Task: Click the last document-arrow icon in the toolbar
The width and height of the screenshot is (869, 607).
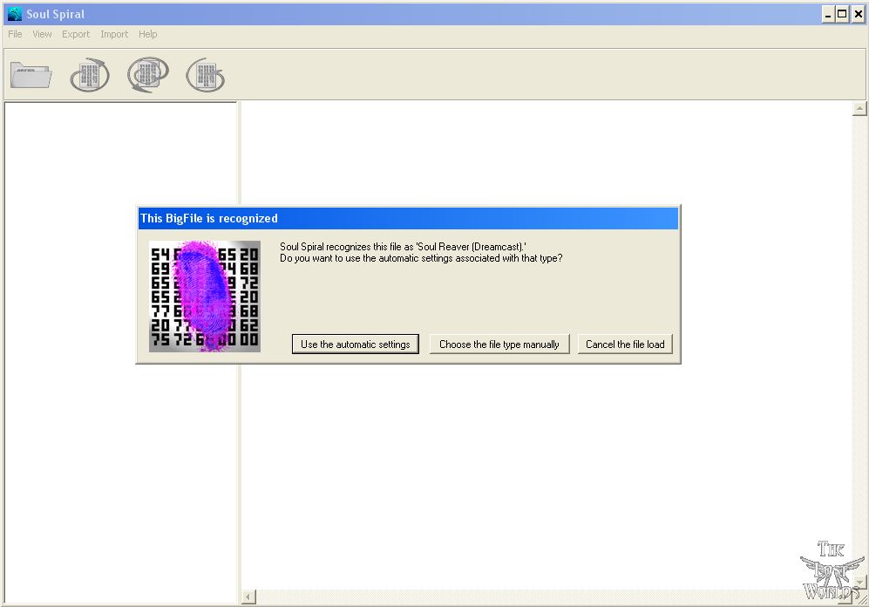Action: (206, 75)
